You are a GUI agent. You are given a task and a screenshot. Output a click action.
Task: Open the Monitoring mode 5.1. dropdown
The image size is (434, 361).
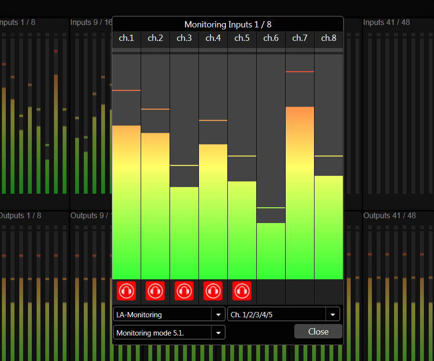click(x=169, y=332)
